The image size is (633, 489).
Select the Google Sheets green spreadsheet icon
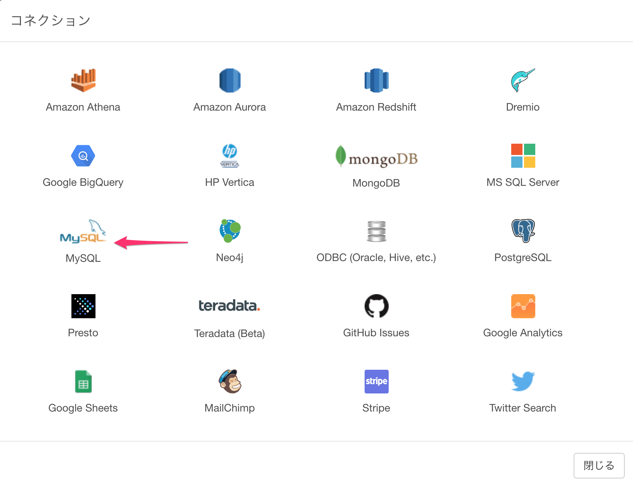coord(83,381)
